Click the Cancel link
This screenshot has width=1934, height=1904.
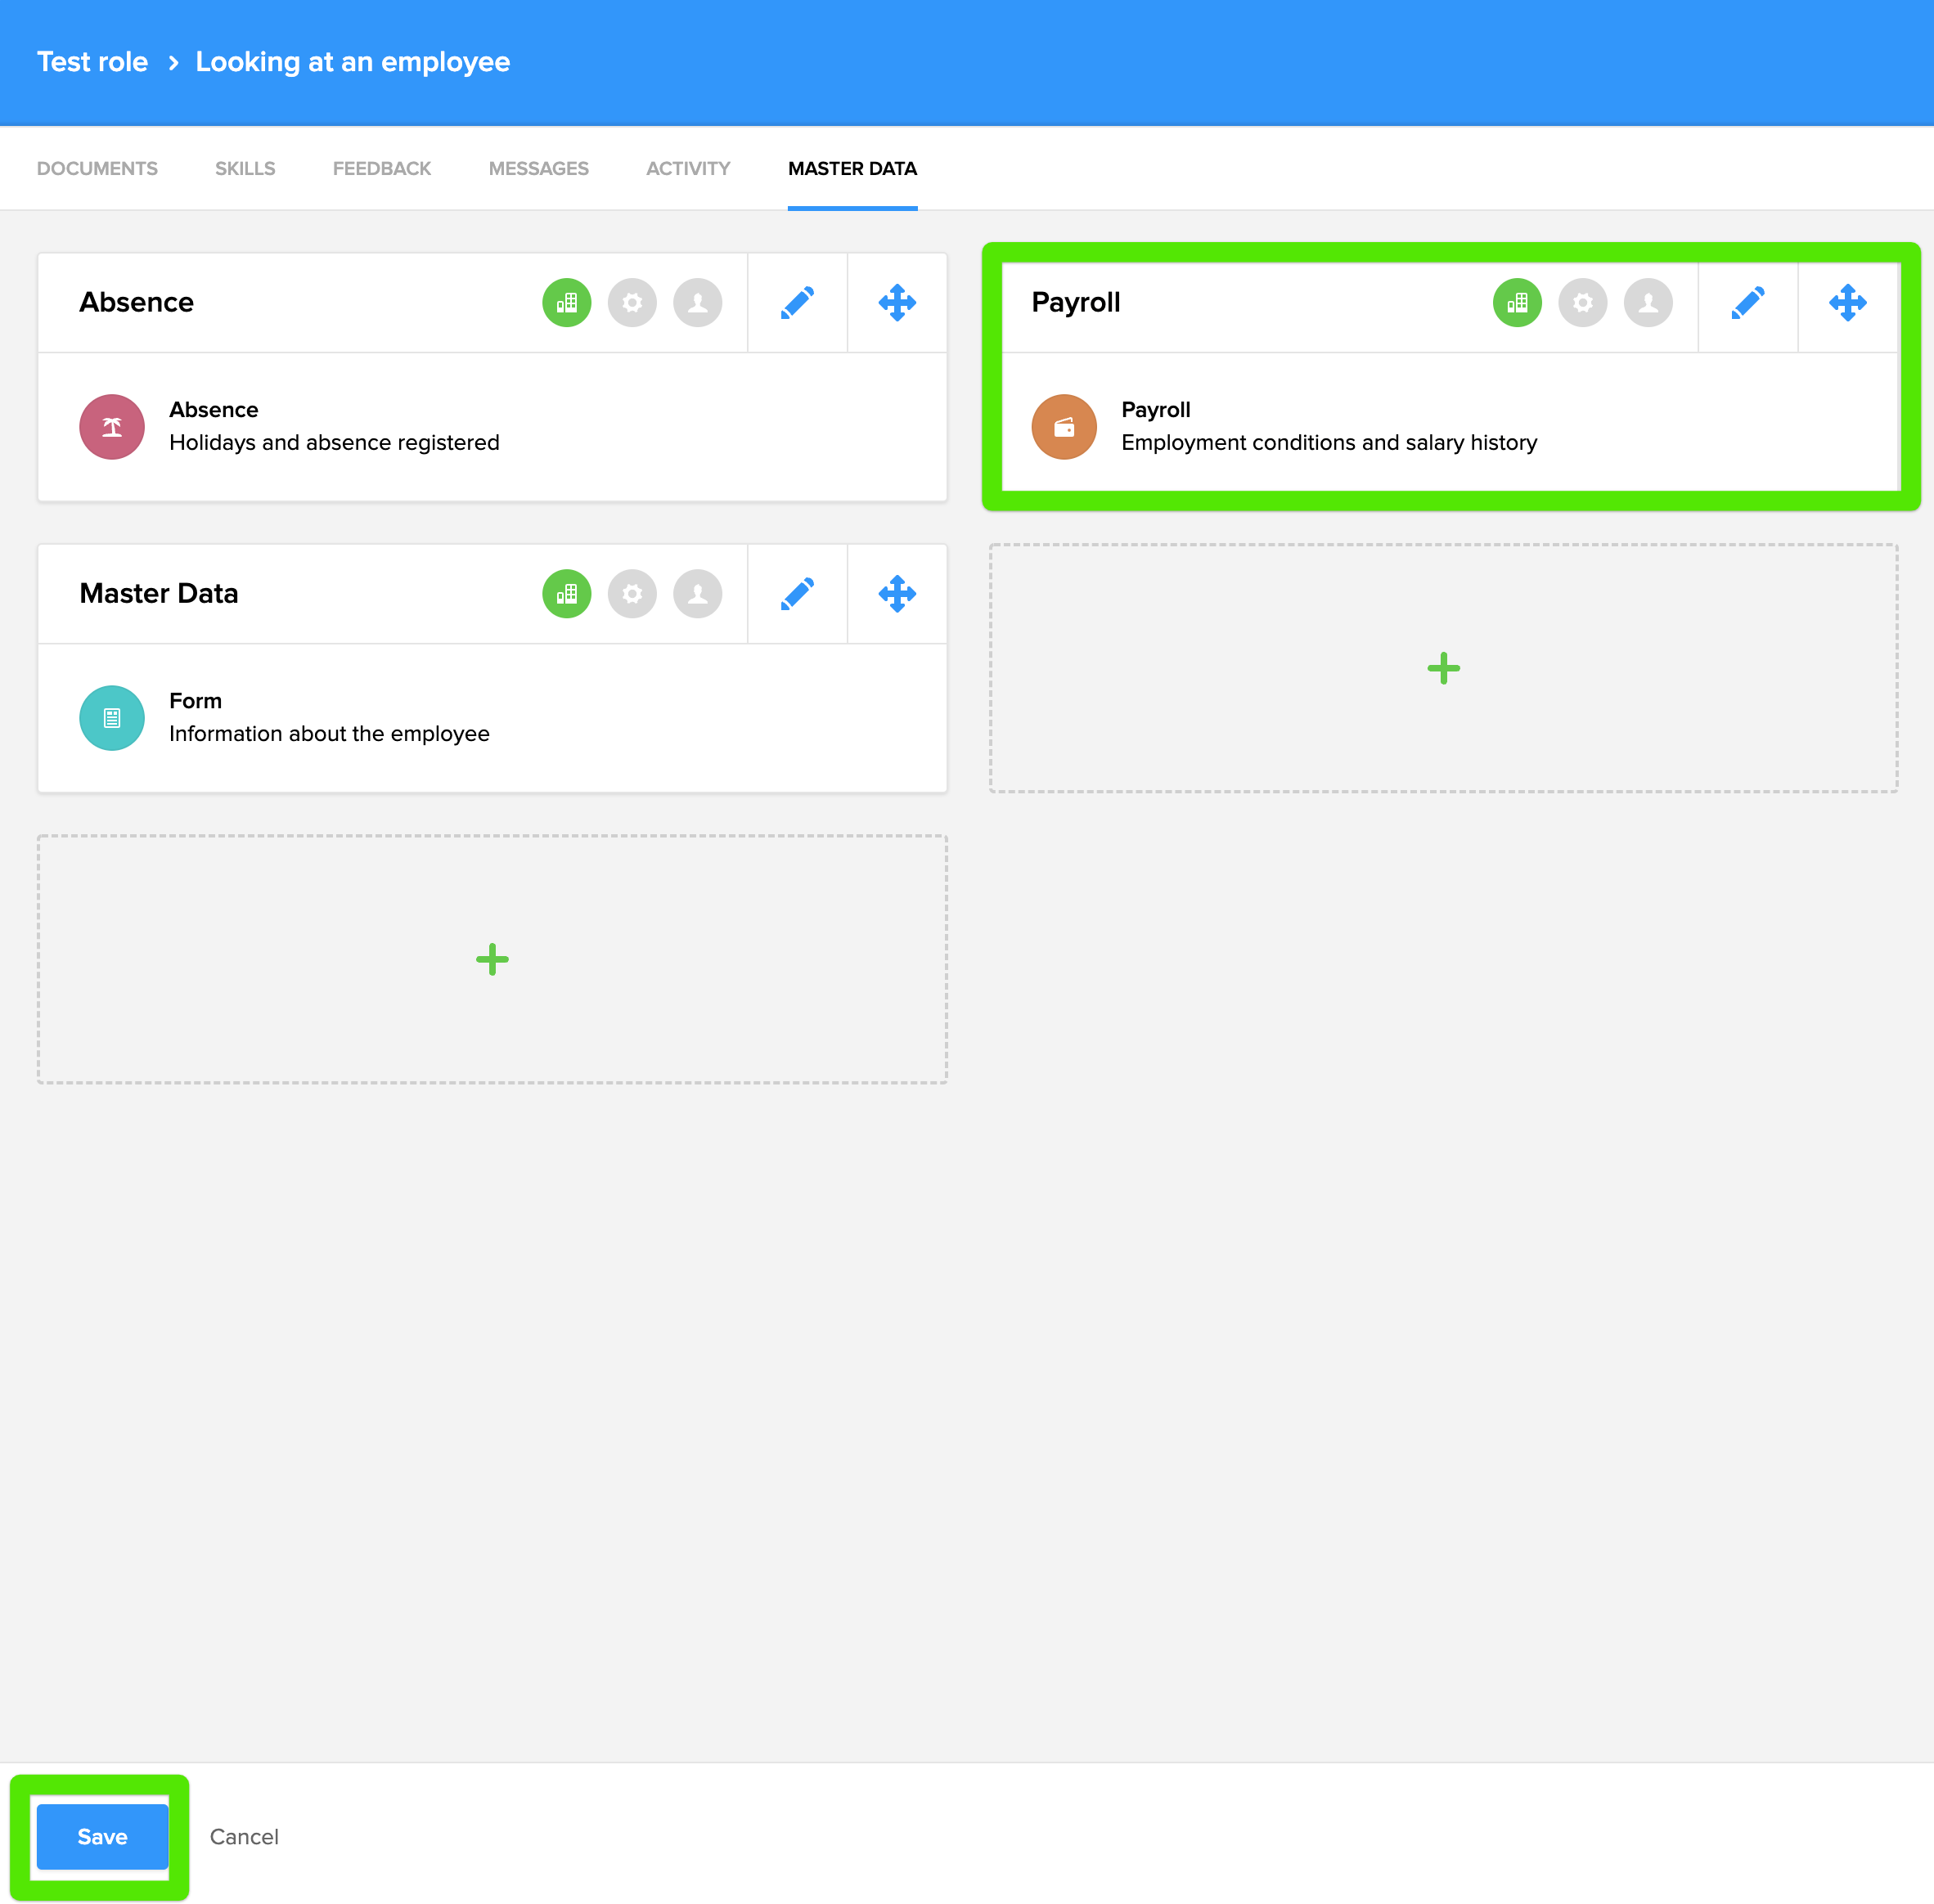(x=244, y=1836)
